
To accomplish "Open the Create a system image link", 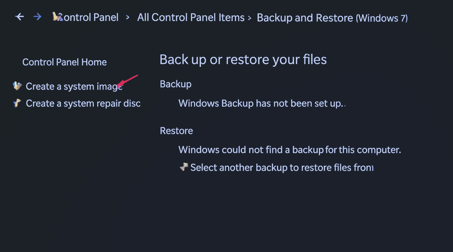I will pyautogui.click(x=74, y=87).
